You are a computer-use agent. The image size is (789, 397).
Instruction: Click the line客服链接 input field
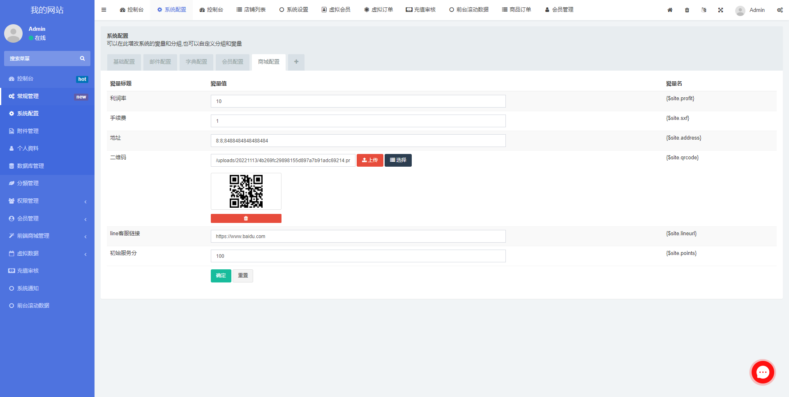coord(358,236)
